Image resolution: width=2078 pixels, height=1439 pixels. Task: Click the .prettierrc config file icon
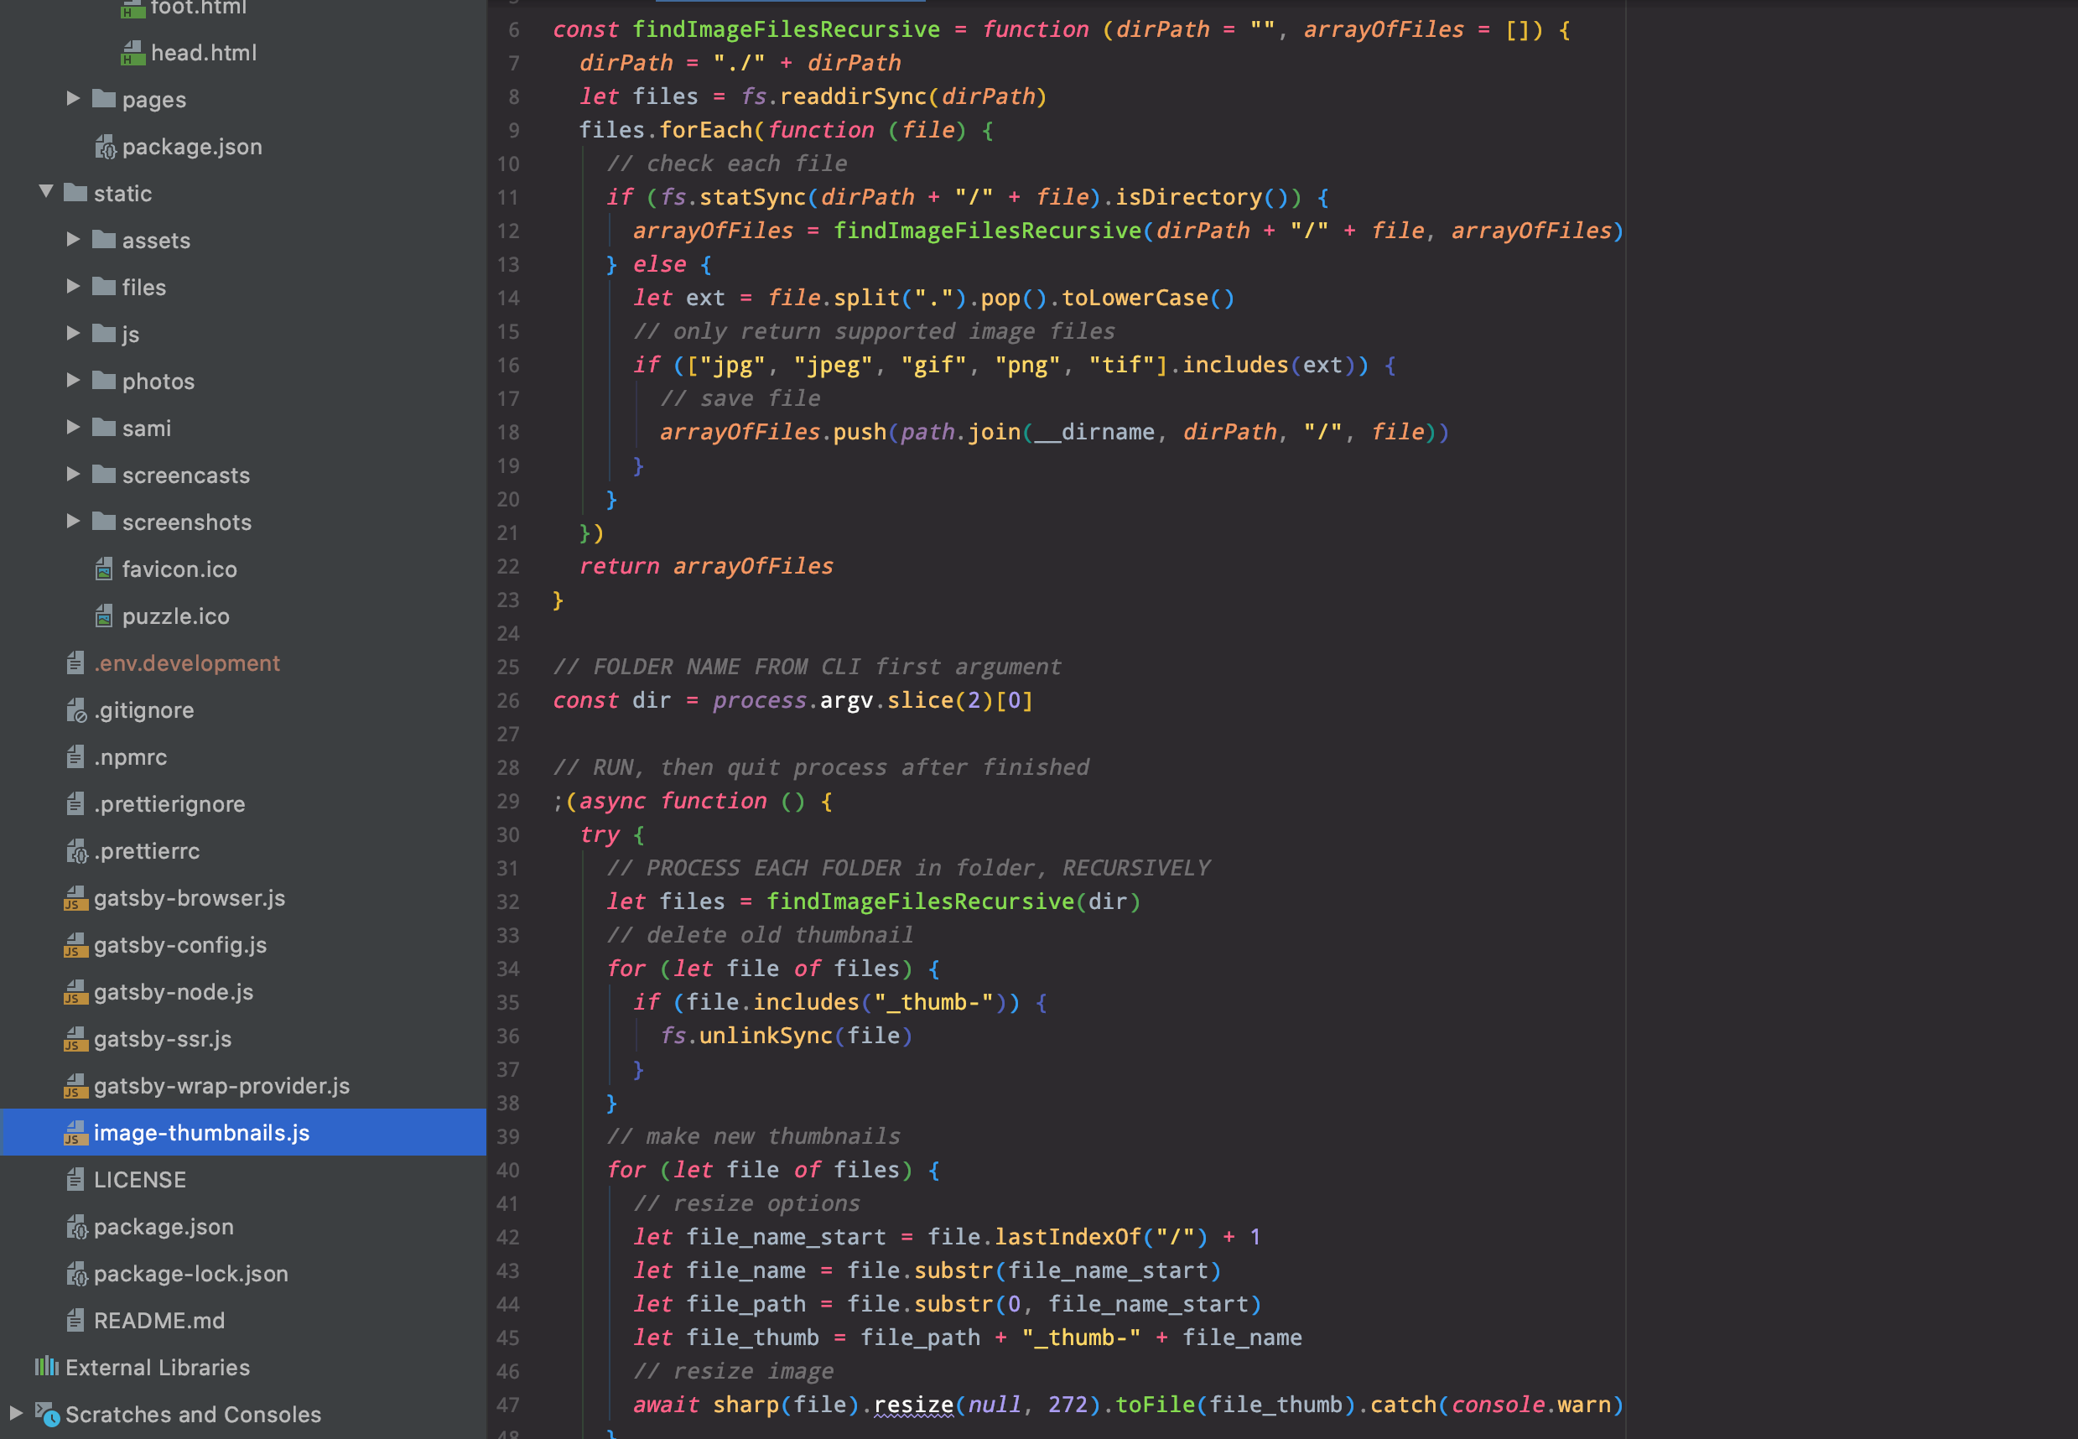coord(75,851)
